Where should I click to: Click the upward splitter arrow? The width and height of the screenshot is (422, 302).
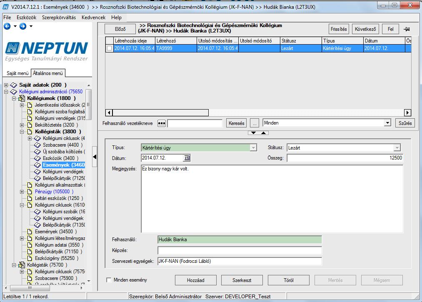pyautogui.click(x=263, y=133)
